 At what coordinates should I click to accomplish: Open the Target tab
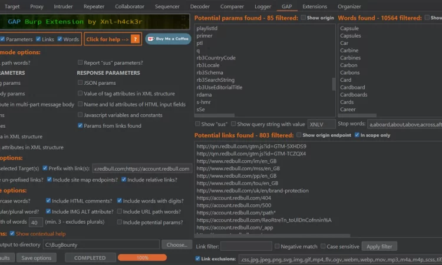(x=12, y=6)
